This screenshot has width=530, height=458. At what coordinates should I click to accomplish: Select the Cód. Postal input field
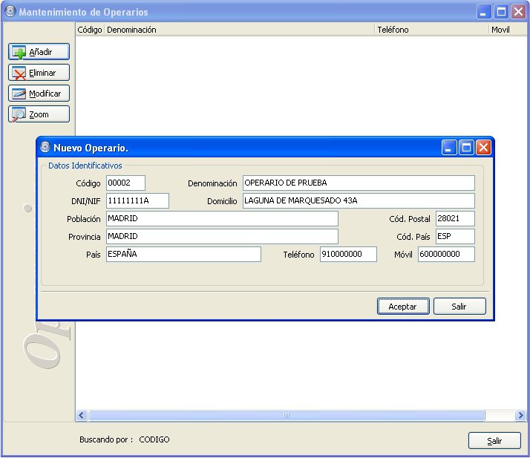coord(455,219)
